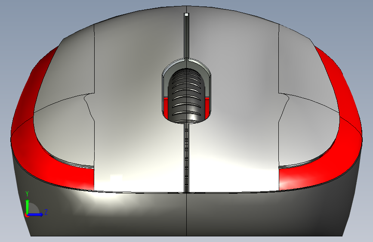This screenshot has height=242, width=373.
Task: Select the ribbed scroll wheel of the mouse
Action: [187, 96]
